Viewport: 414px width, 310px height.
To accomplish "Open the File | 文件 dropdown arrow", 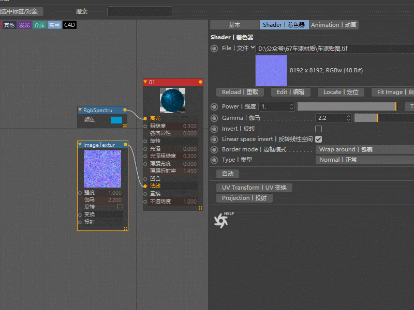I will click(253, 48).
